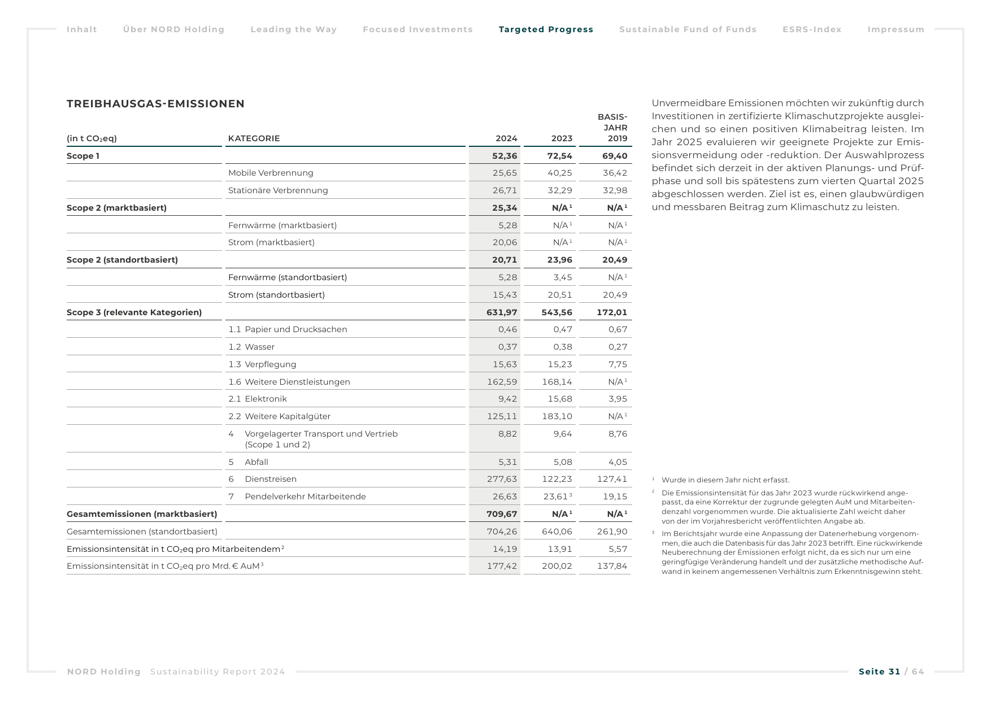The image size is (991, 701).
Task: Select Gesamtemissionen (marktbasiert) label
Action: click(x=142, y=514)
